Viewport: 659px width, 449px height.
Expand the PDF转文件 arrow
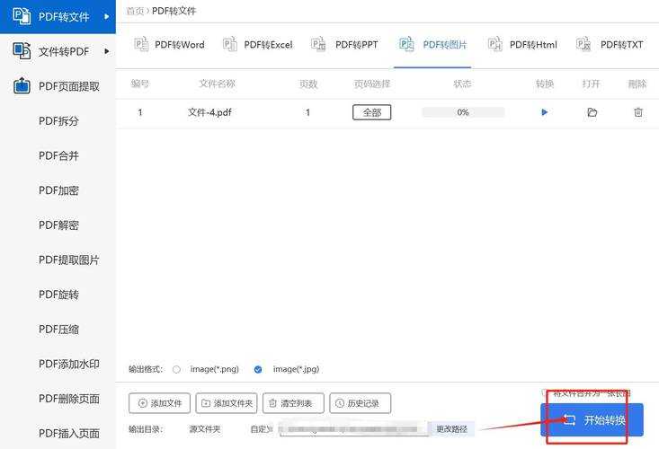107,16
